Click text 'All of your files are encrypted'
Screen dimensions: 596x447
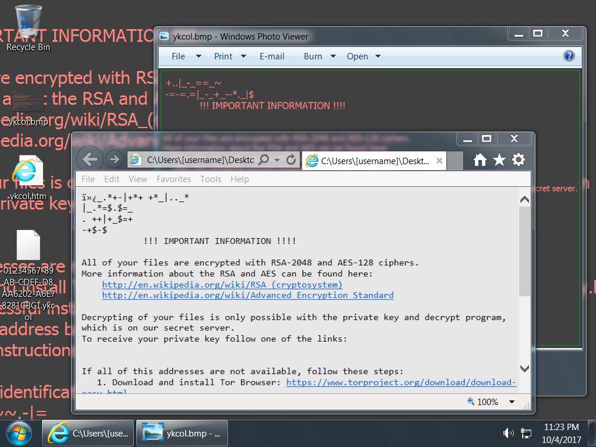click(161, 262)
